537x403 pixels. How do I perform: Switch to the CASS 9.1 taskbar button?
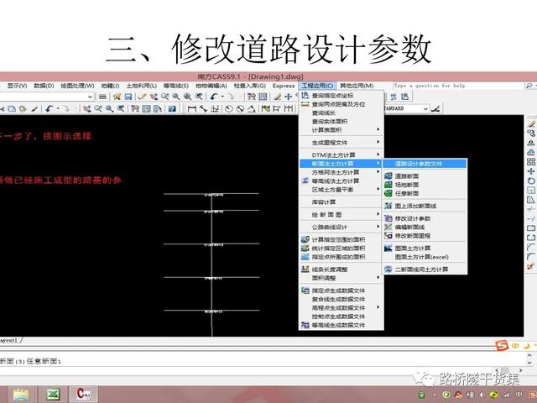tap(84, 394)
